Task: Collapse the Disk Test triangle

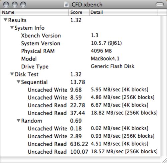Action: coord(12,74)
